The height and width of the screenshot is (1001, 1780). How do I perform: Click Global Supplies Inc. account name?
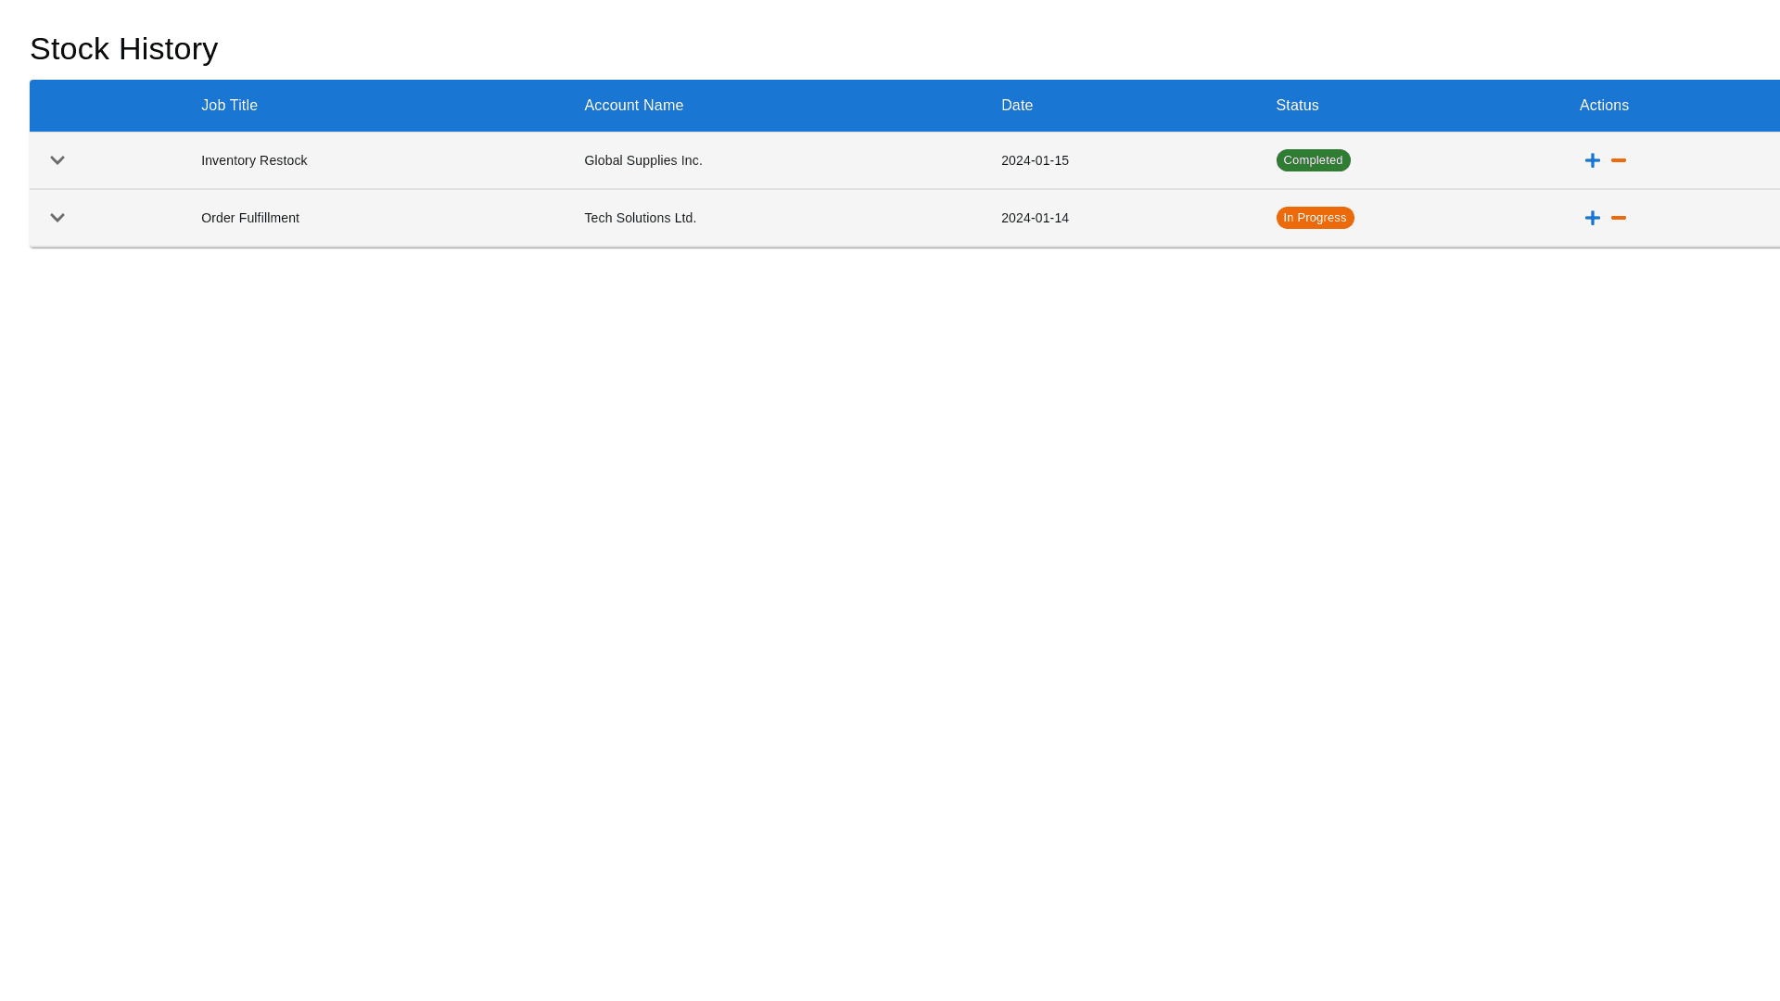coord(642,160)
